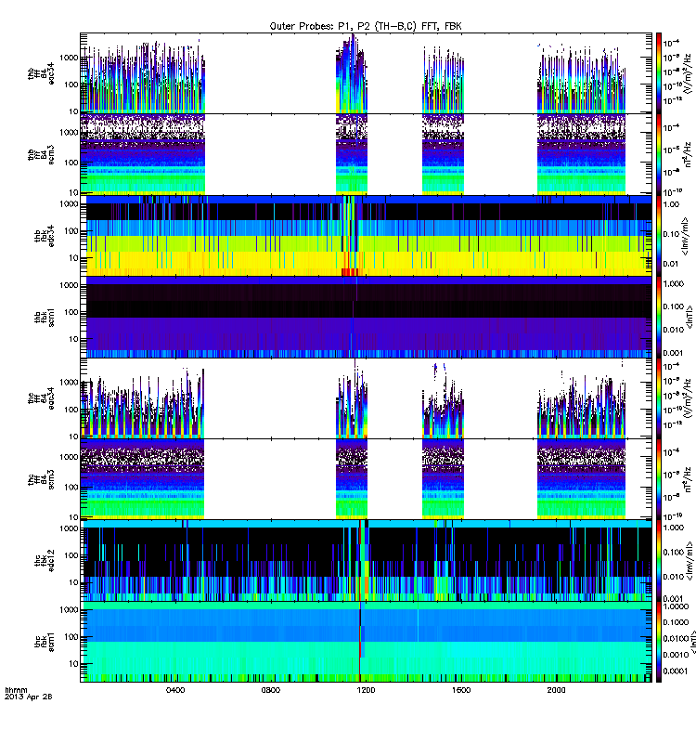Click the '0.0100' color bar tick value
The height and width of the screenshot is (743, 696).
coord(676,638)
